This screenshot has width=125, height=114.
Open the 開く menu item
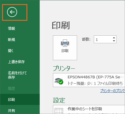[11, 51]
